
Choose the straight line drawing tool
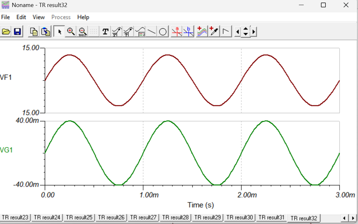tap(151, 32)
